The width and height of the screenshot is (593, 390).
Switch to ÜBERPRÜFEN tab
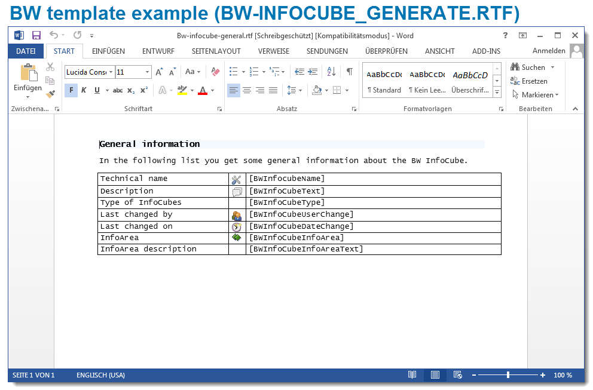386,51
